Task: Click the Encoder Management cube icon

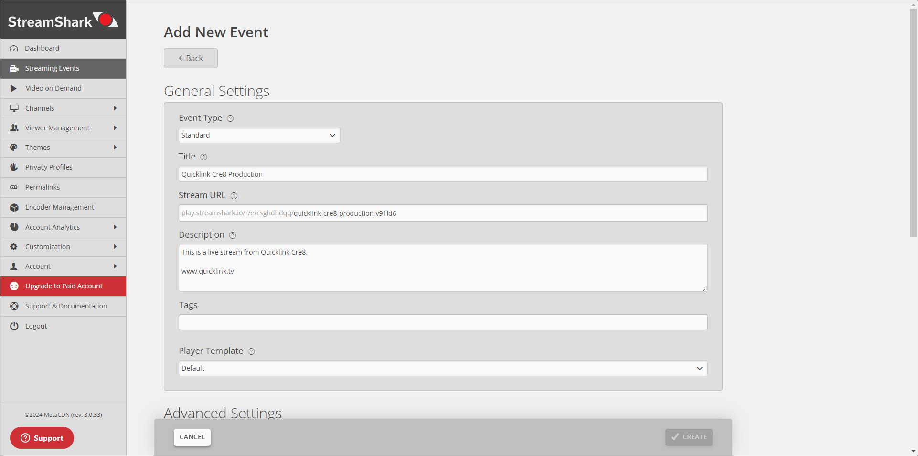Action: coord(14,207)
